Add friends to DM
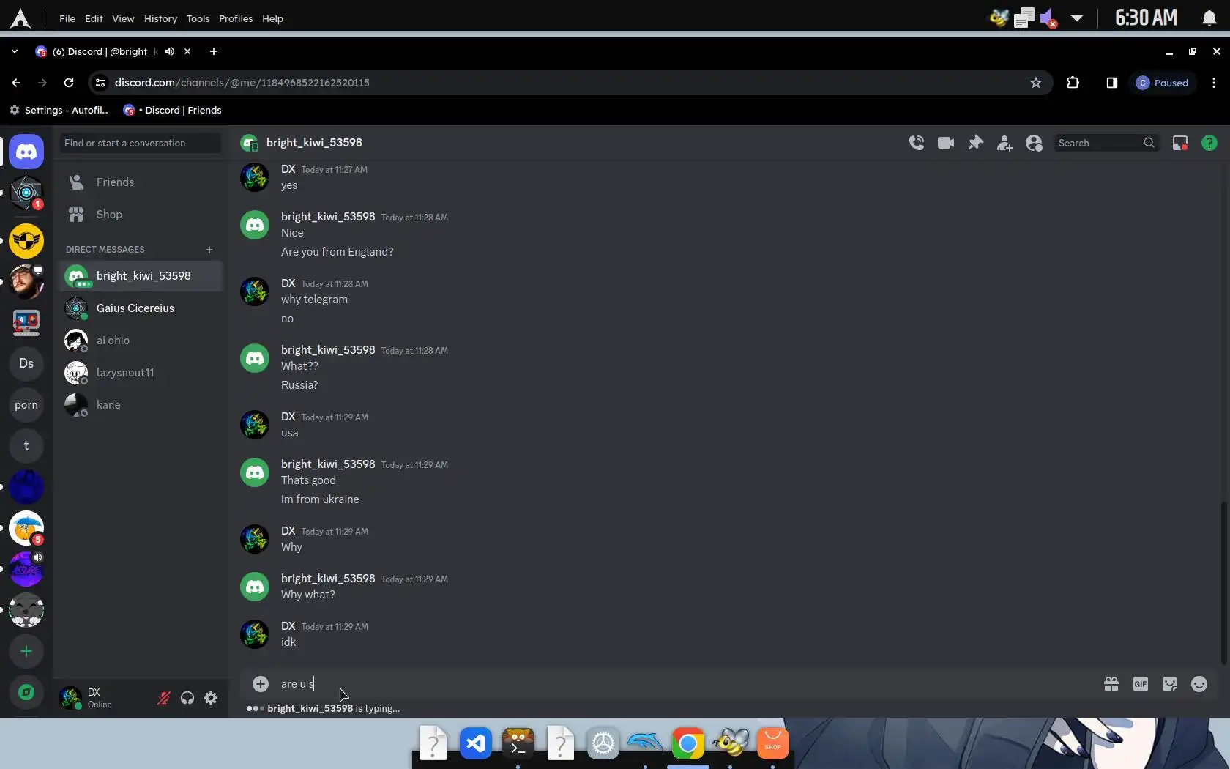1230x769 pixels. click(x=1004, y=143)
